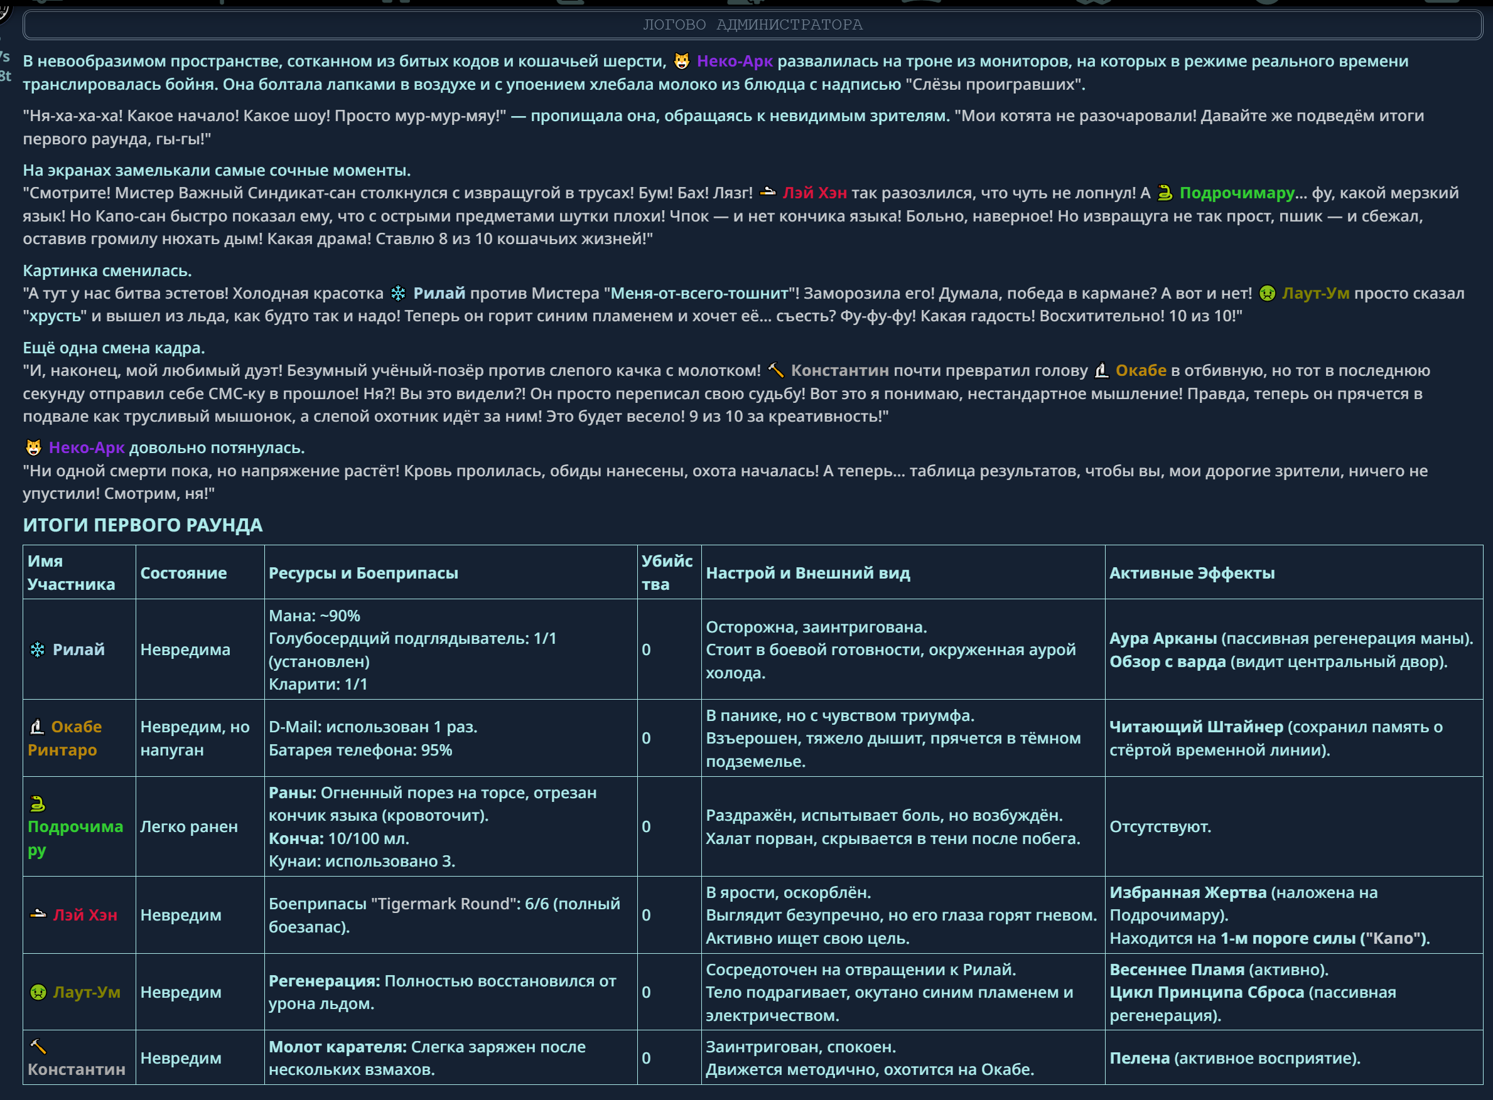Click the green sick-face emoji in Лаут-Ум's table row
Screen dimensions: 1493x1100
click(x=38, y=992)
